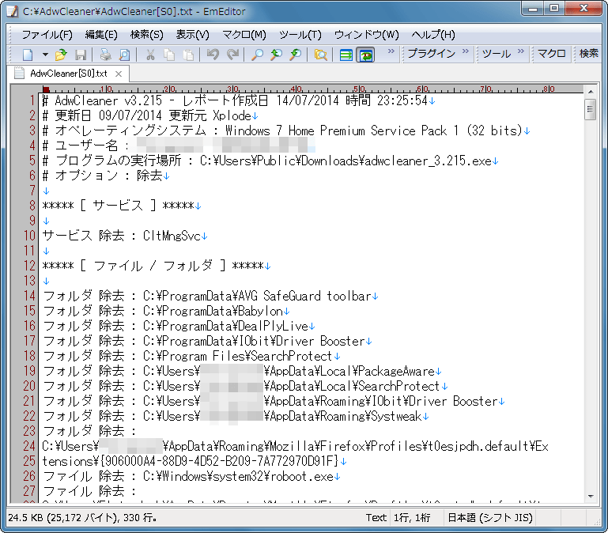Screen dimensions: 608x533
Task: Open the ファイル(F) menu
Action: (x=47, y=35)
